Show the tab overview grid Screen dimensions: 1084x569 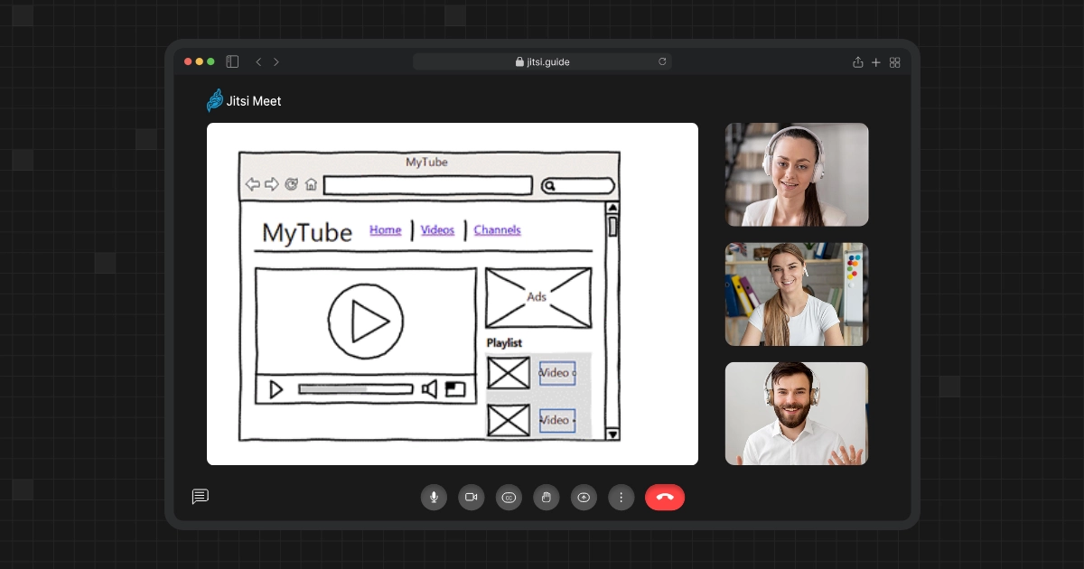895,61
